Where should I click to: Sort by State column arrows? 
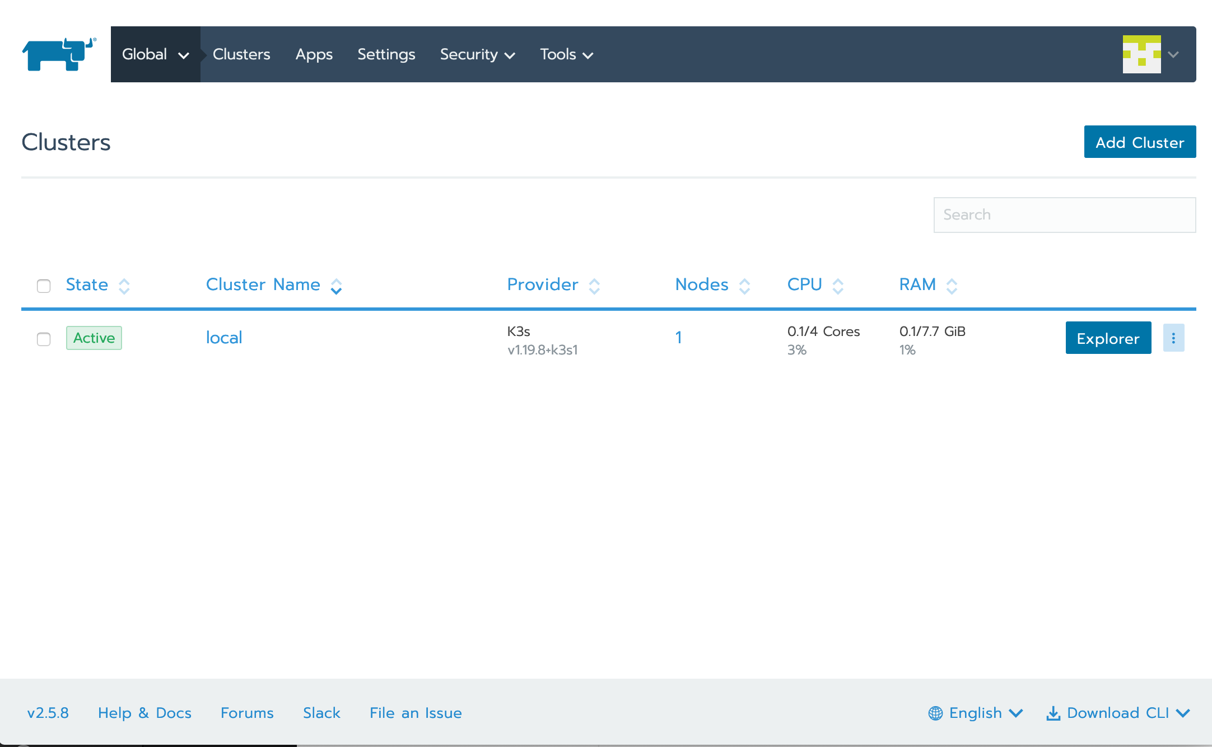[124, 286]
